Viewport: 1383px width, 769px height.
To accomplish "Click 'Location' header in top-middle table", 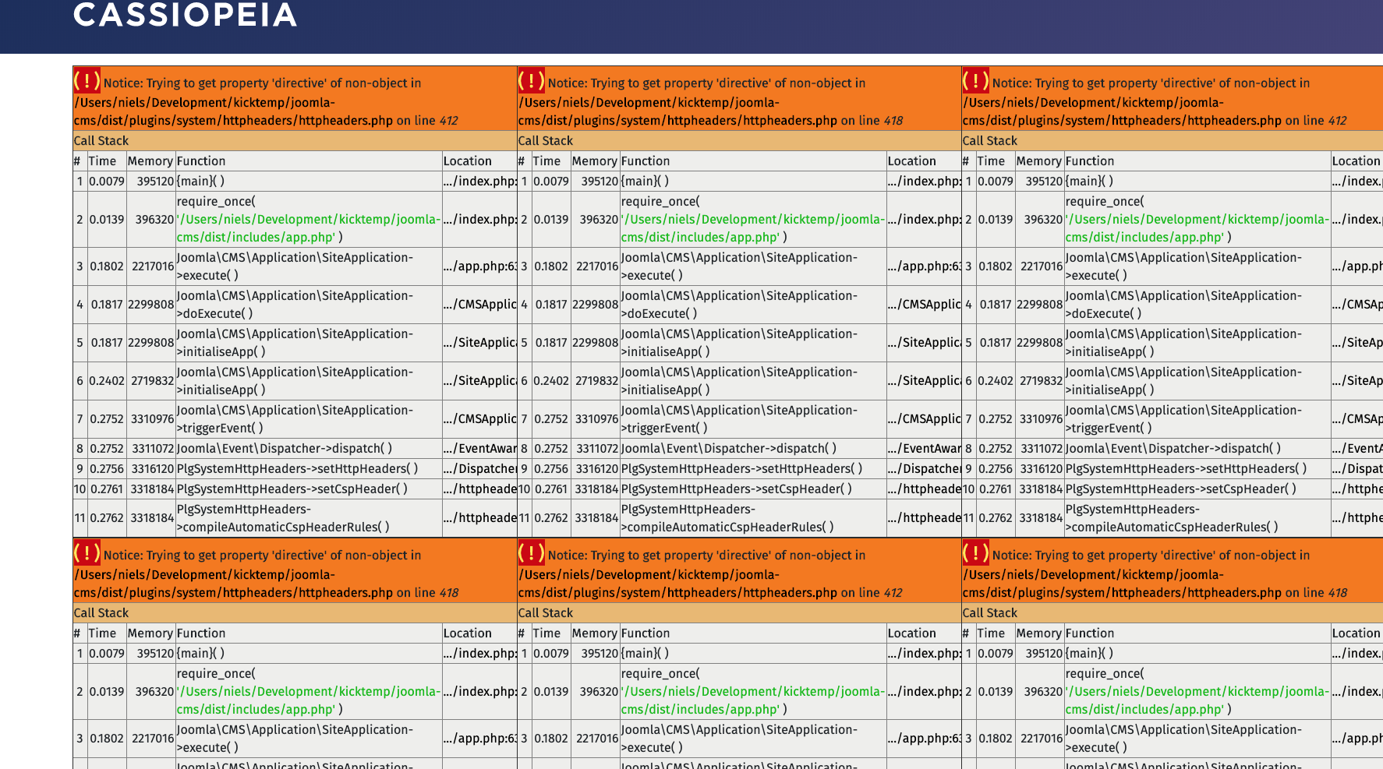I will (912, 161).
